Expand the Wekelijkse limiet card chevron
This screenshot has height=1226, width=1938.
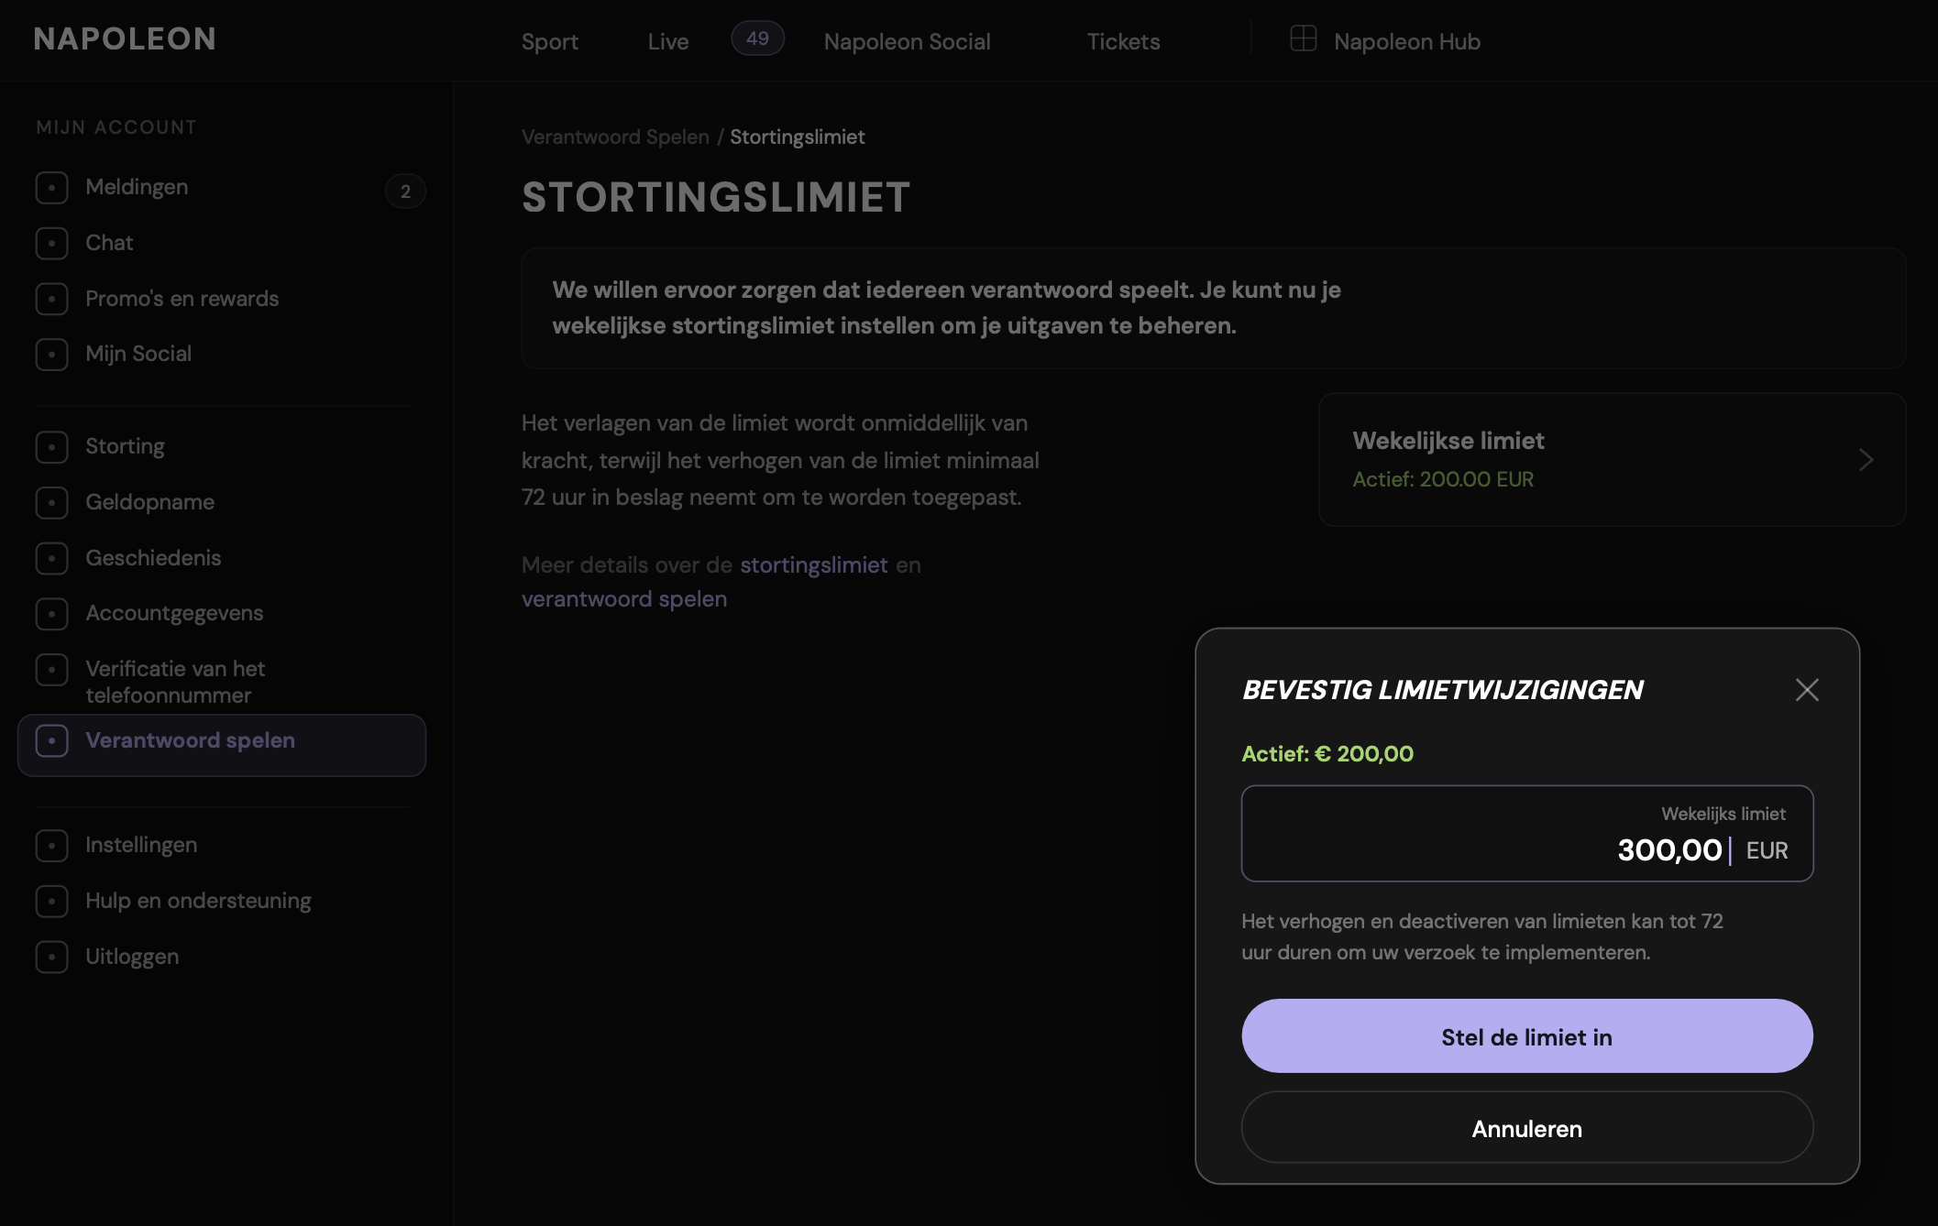(1866, 460)
